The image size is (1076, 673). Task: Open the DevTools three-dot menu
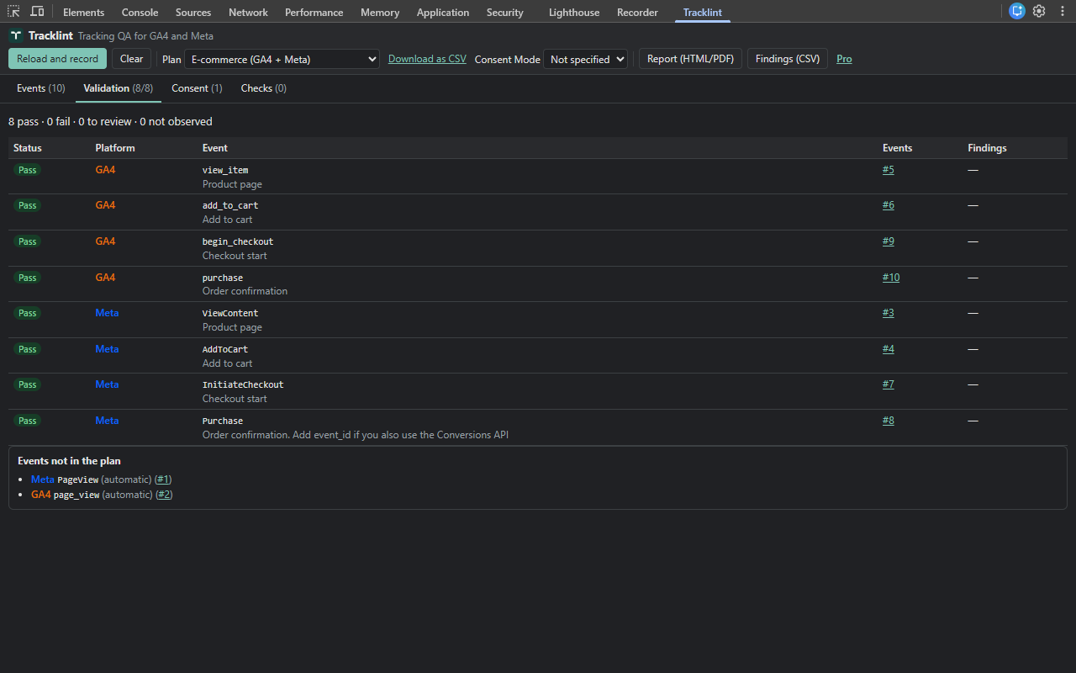point(1062,12)
